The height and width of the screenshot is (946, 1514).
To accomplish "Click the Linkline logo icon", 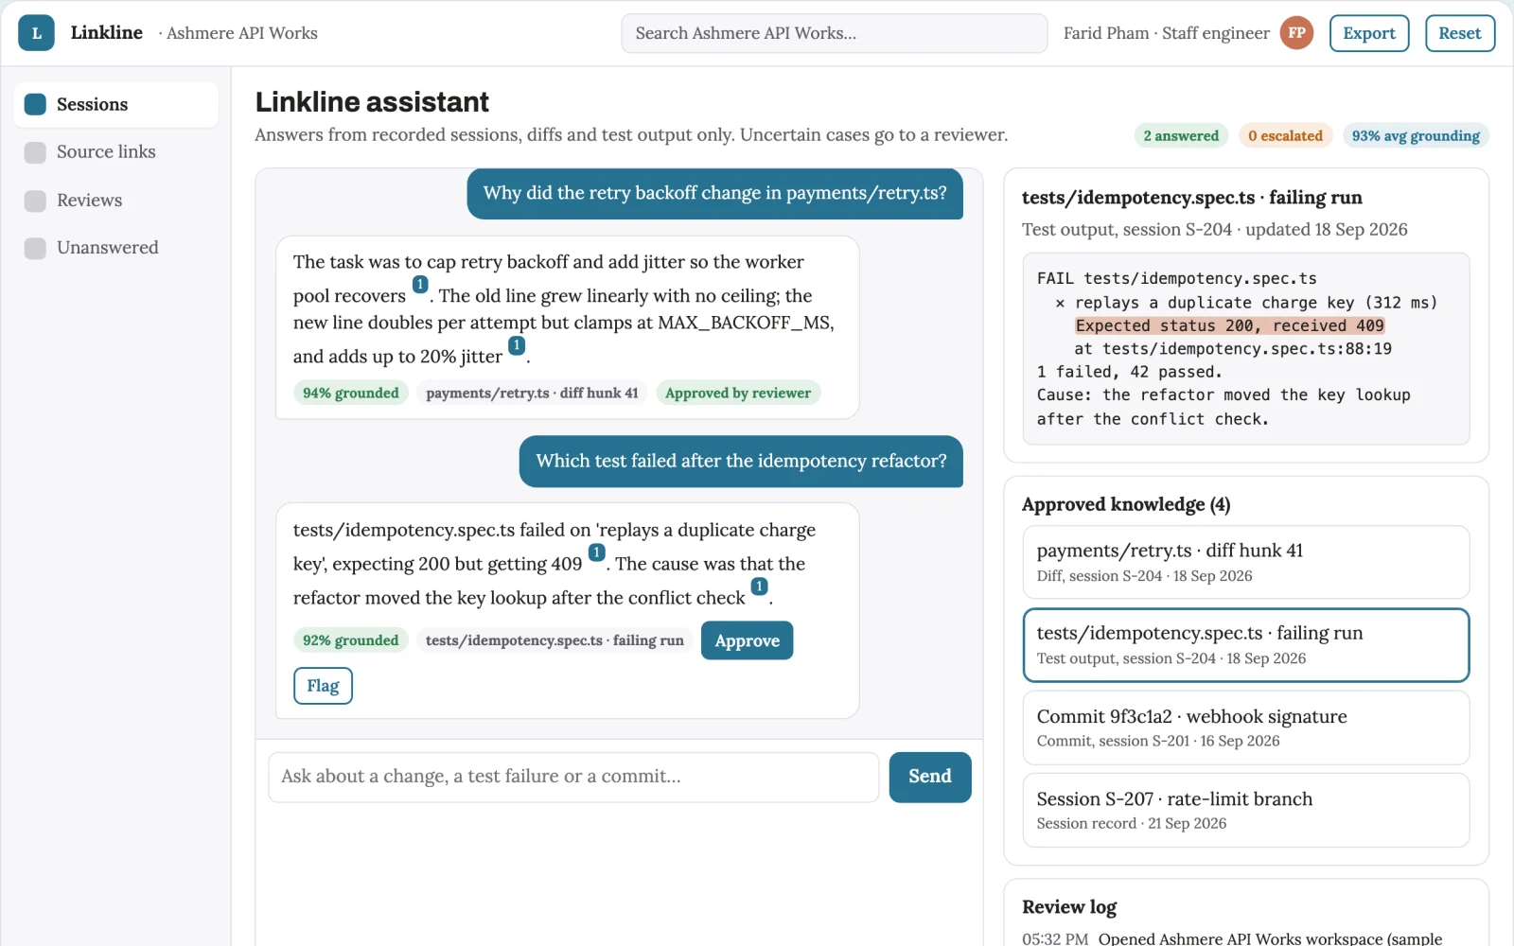I will pos(36,33).
